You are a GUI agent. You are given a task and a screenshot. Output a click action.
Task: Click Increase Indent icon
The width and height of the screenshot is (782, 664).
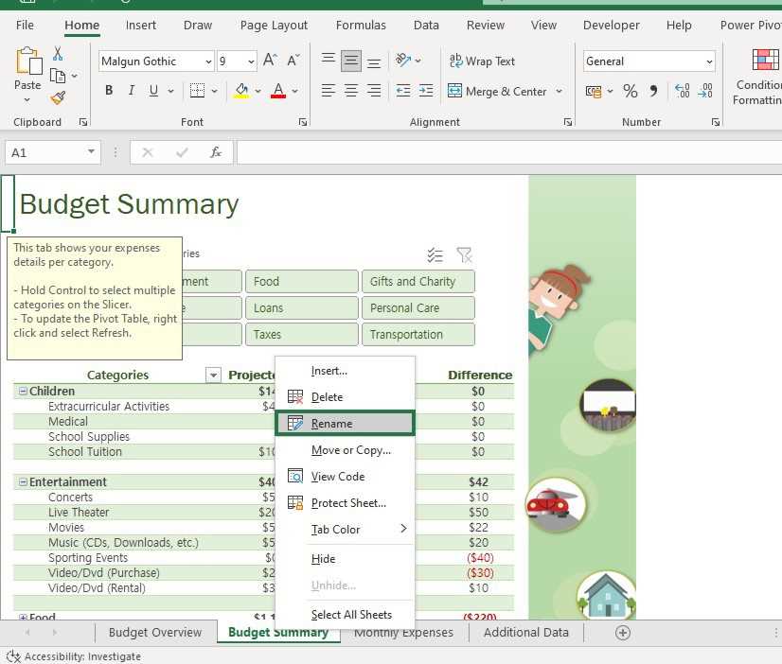[426, 91]
